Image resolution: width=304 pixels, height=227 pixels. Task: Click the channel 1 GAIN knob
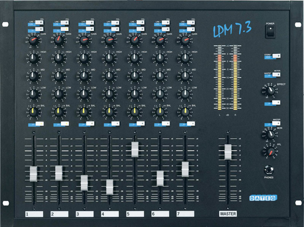tap(33, 40)
